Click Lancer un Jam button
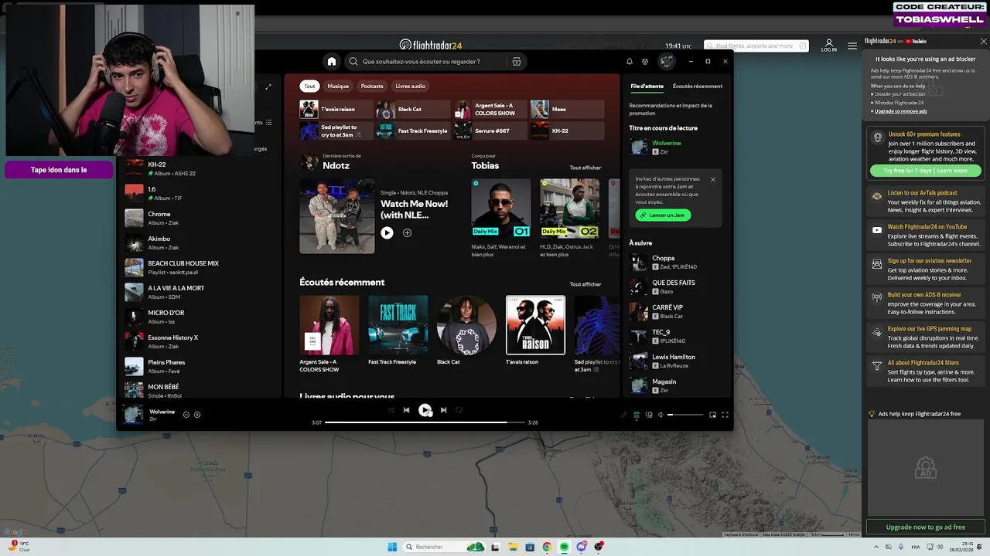Viewport: 990px width, 556px height. click(664, 215)
